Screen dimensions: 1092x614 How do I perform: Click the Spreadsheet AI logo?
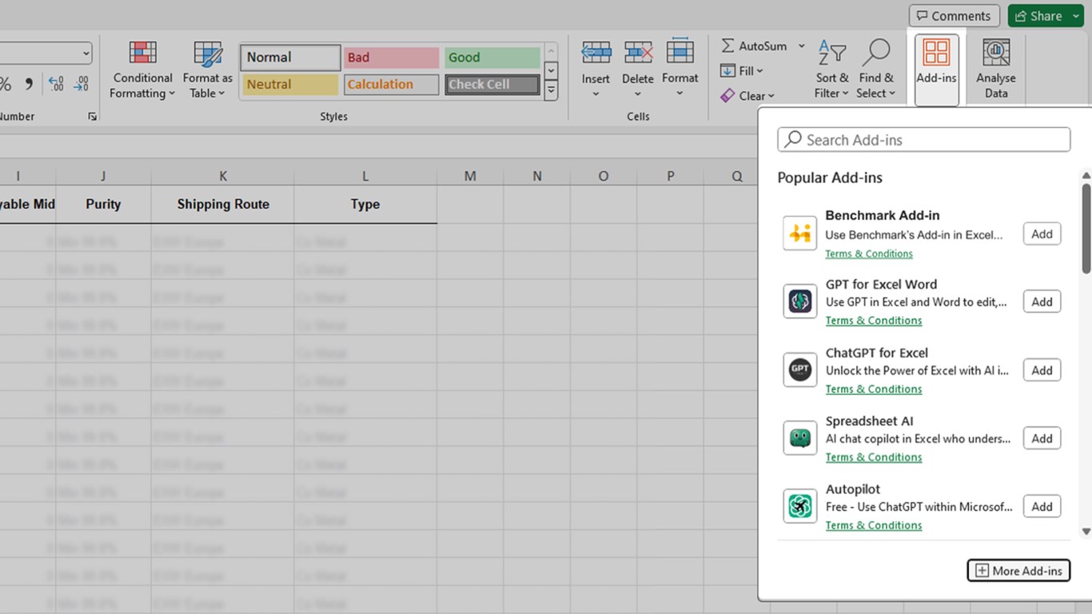click(800, 438)
